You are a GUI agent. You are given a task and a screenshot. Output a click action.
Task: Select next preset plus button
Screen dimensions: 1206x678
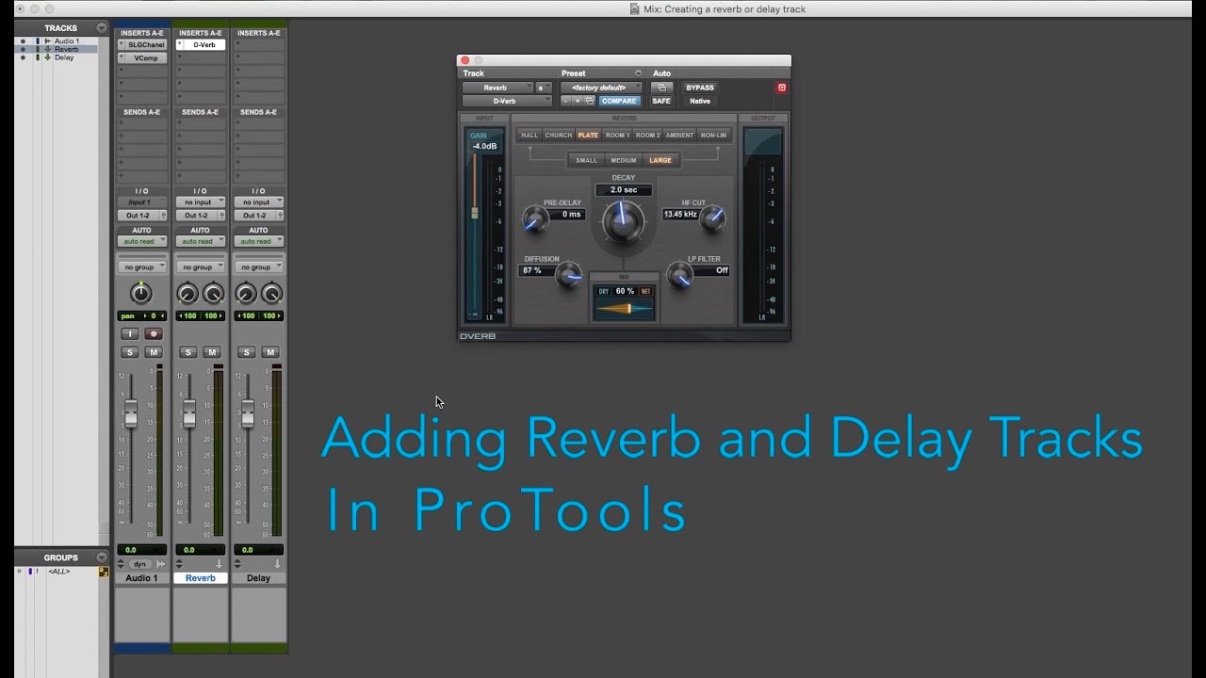point(577,101)
